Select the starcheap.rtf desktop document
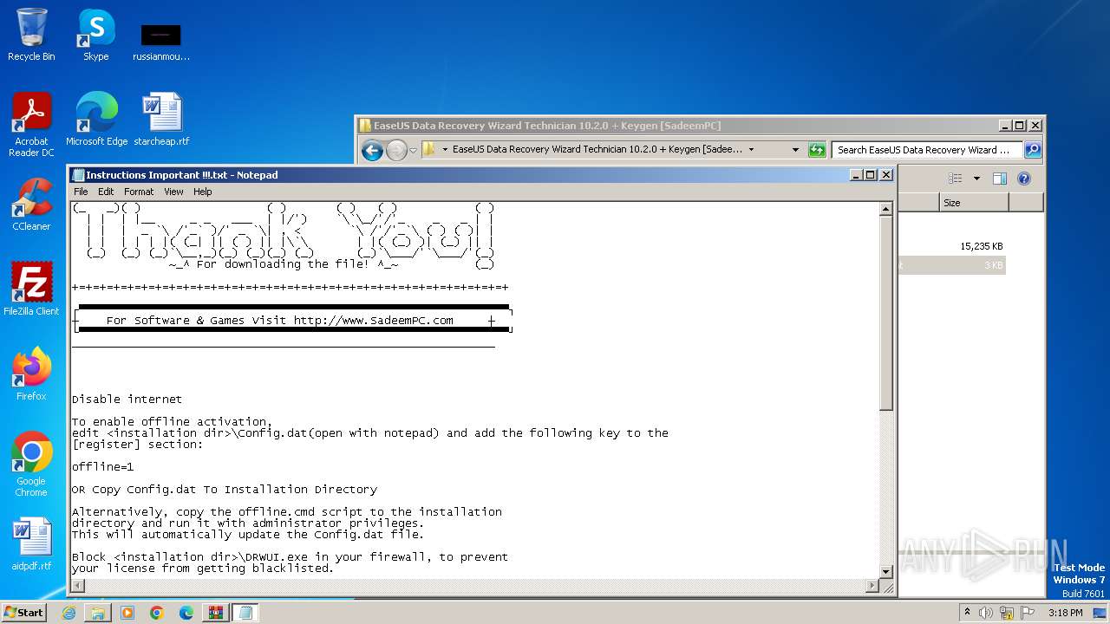This screenshot has width=1110, height=624. click(161, 120)
